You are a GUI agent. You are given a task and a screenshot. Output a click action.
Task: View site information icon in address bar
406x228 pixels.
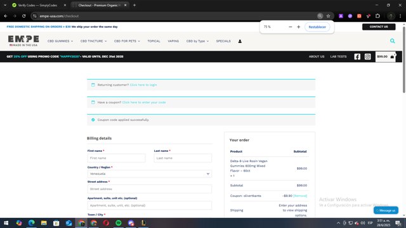pos(35,16)
